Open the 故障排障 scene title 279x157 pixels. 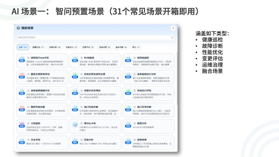click(142, 140)
